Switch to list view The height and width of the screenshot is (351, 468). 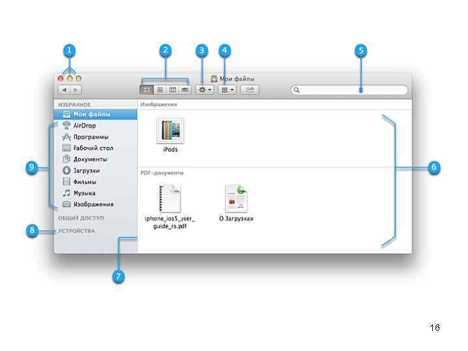[160, 90]
